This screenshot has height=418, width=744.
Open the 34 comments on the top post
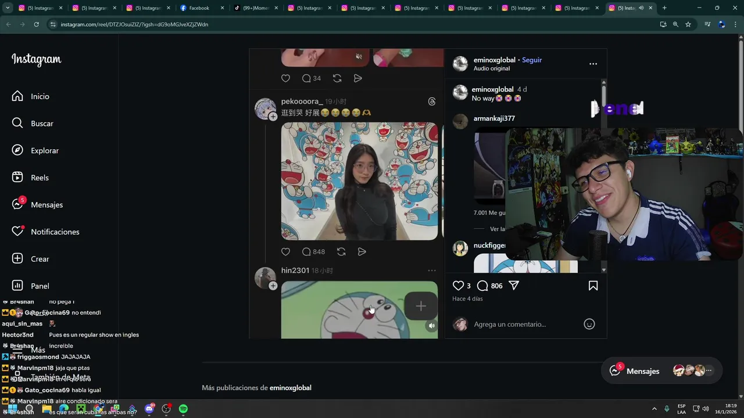pyautogui.click(x=312, y=78)
